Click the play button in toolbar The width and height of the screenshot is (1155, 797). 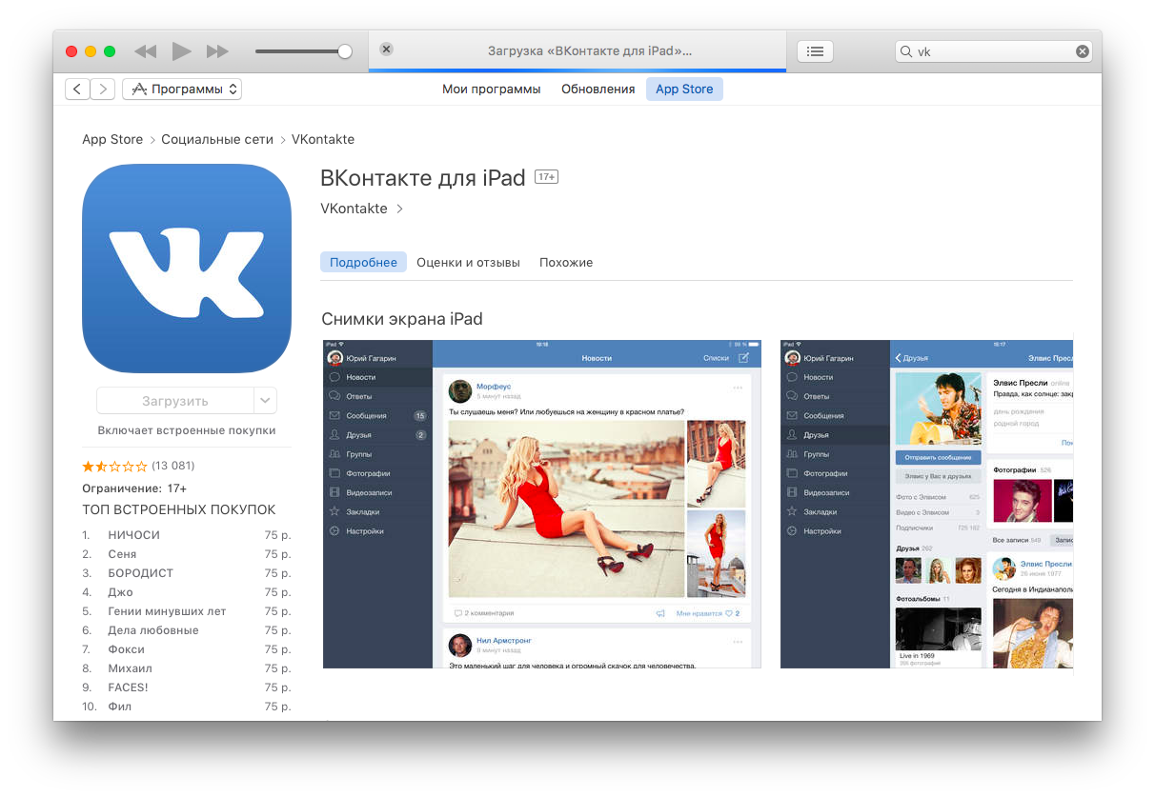tap(181, 51)
